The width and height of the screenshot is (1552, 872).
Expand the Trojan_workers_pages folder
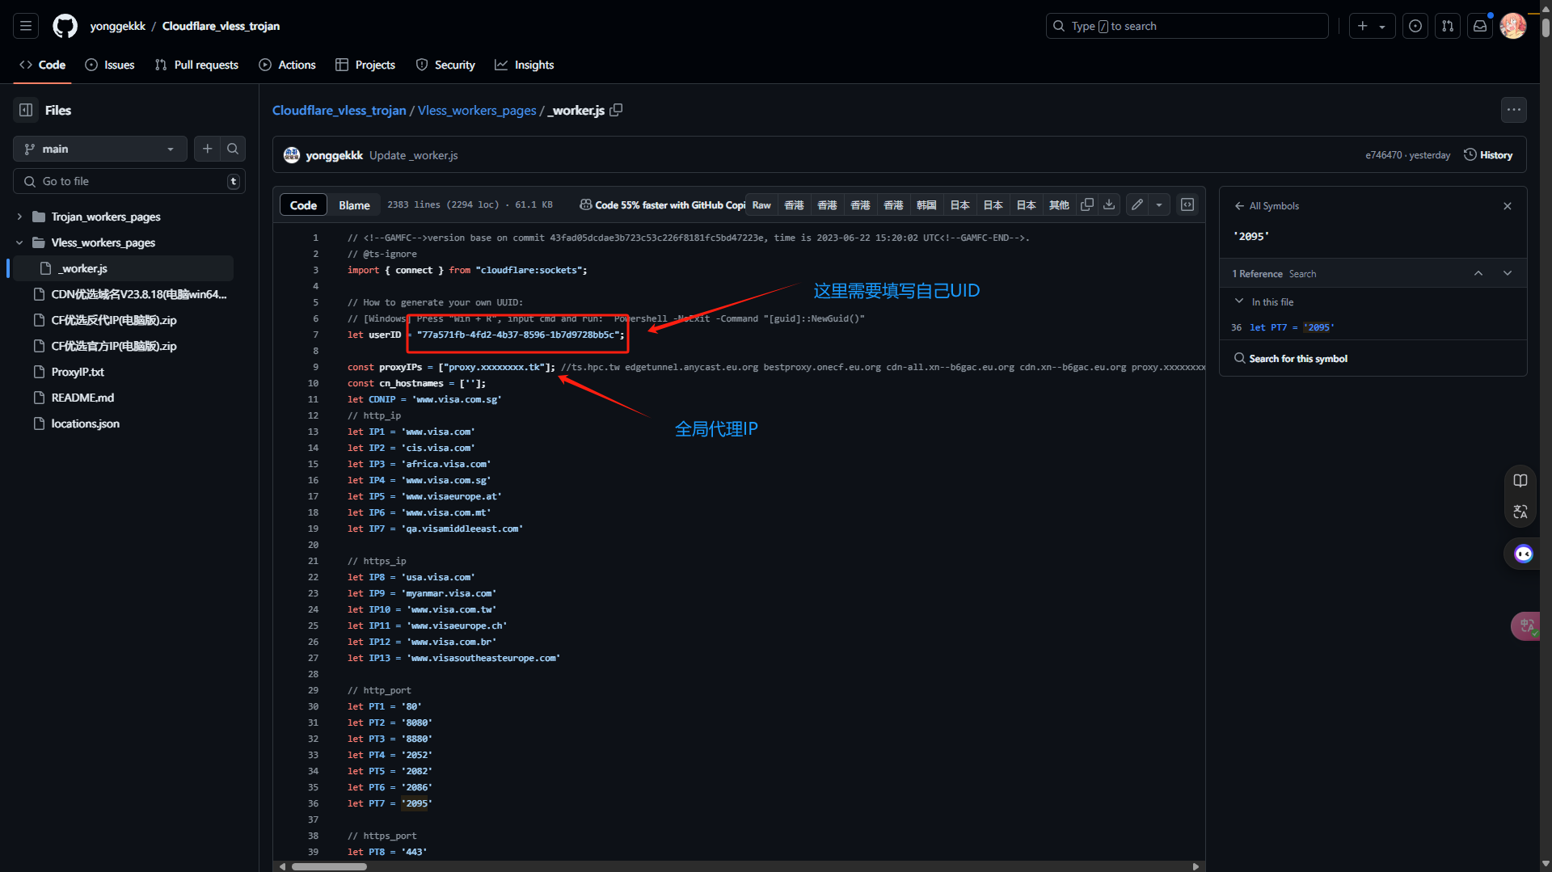[x=19, y=217]
